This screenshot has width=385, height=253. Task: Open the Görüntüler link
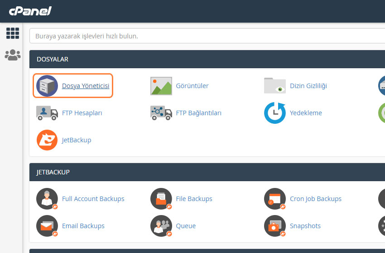(192, 86)
